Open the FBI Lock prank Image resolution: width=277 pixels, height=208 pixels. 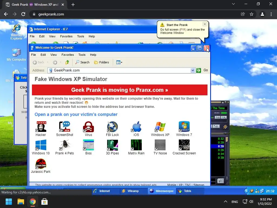pos(112,129)
